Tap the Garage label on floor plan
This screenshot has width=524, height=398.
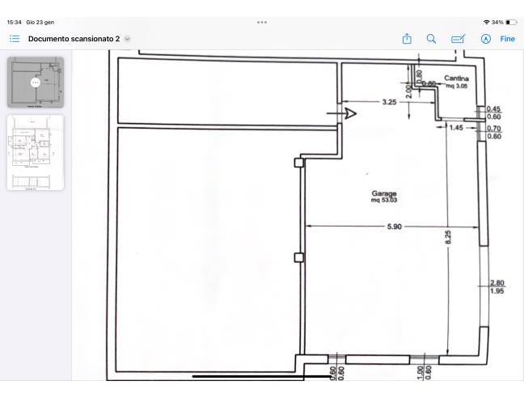point(384,193)
